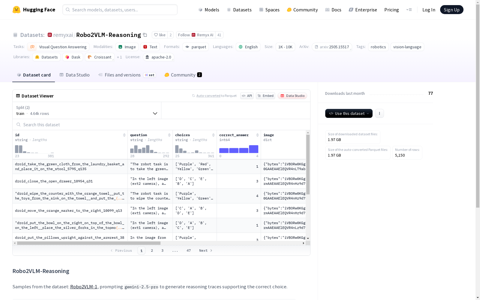Sort the id column
Viewport: 480px width, 300px height.
(124, 135)
